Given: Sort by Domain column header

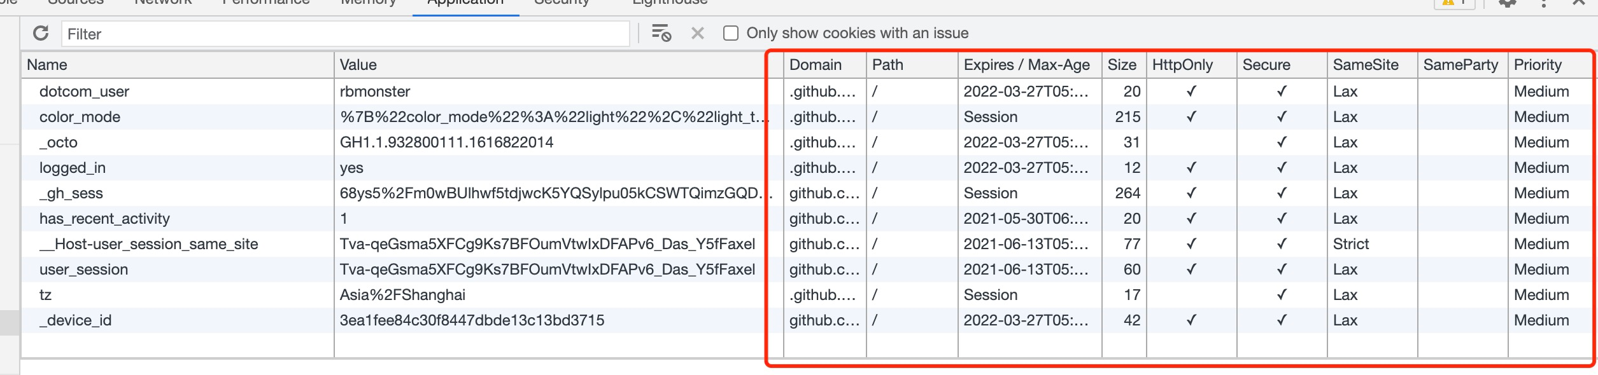Looking at the screenshot, I should 824,65.
